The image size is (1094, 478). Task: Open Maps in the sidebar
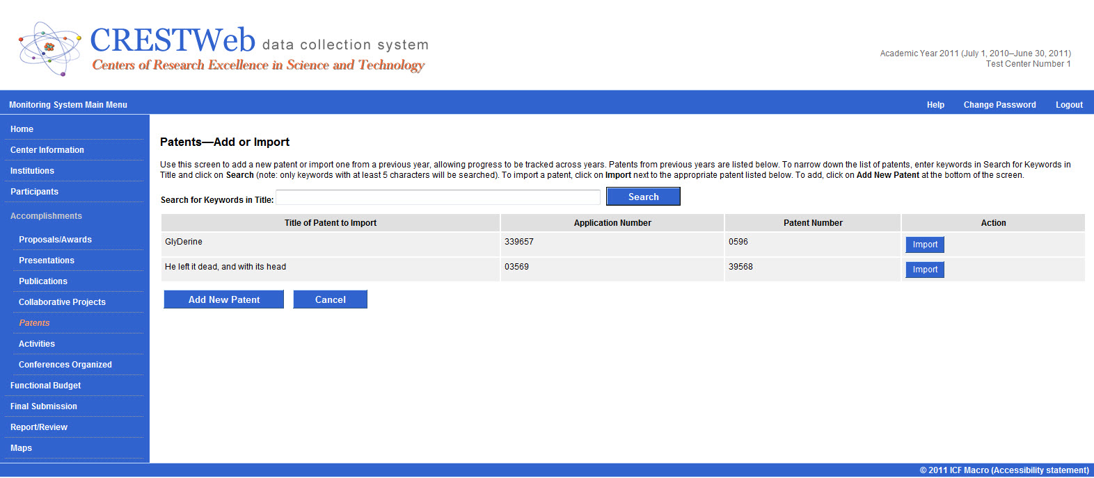(21, 448)
